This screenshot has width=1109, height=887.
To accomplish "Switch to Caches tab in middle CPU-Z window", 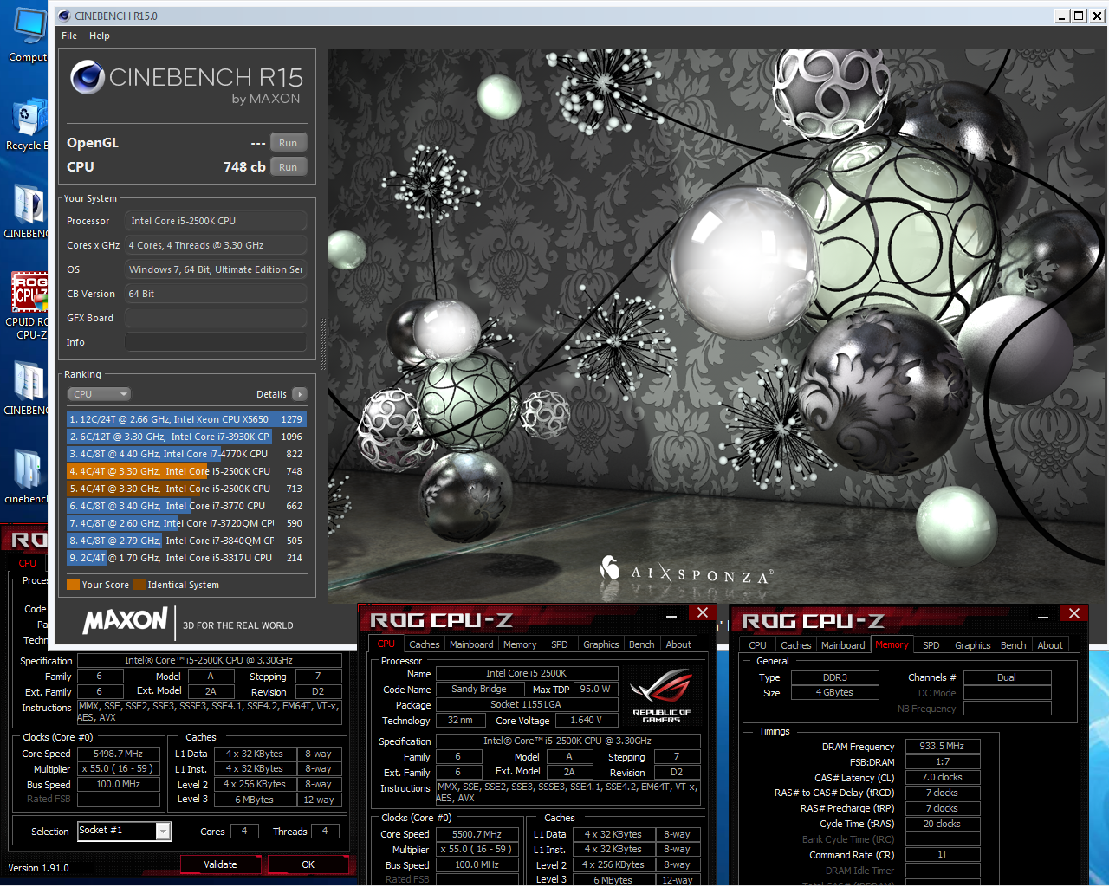I will (425, 644).
